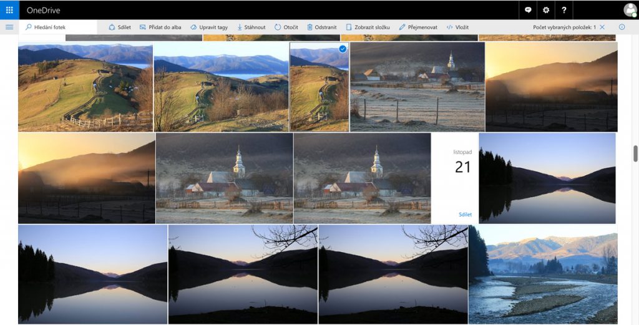Click Zobrazit složku command
The width and height of the screenshot is (639, 325).
[x=368, y=27]
